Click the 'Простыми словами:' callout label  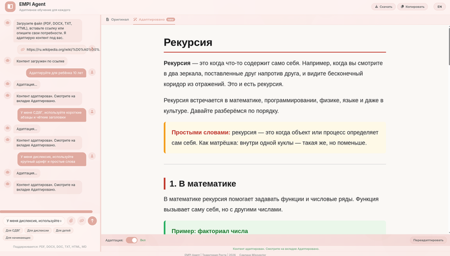tap(201, 133)
